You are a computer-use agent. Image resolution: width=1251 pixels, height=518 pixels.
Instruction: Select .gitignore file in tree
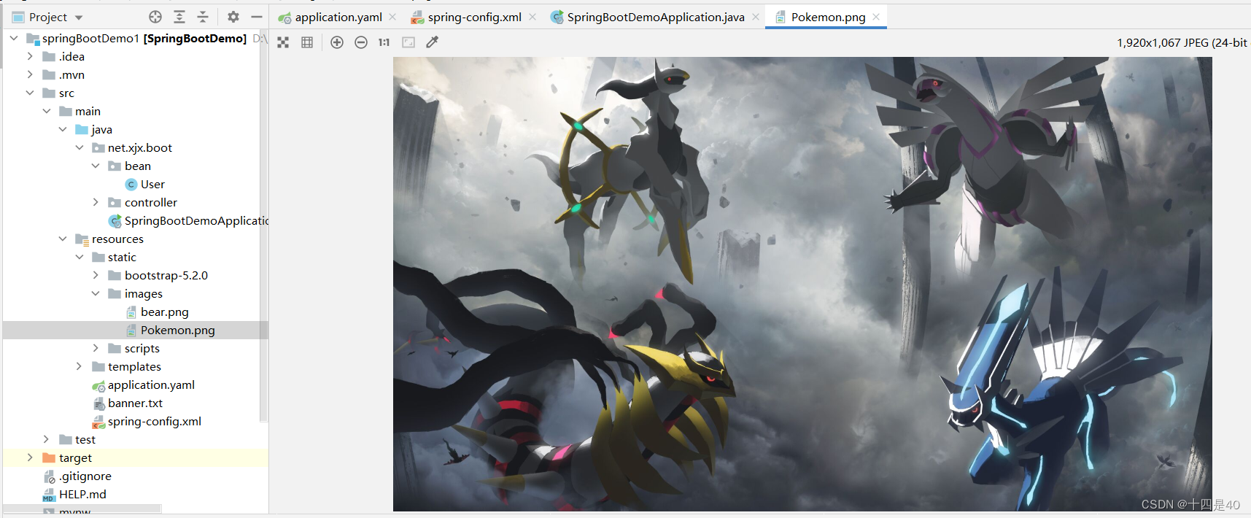[x=85, y=476]
